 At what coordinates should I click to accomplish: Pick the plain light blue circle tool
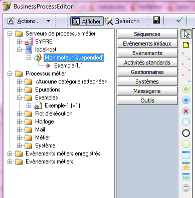click(186, 122)
